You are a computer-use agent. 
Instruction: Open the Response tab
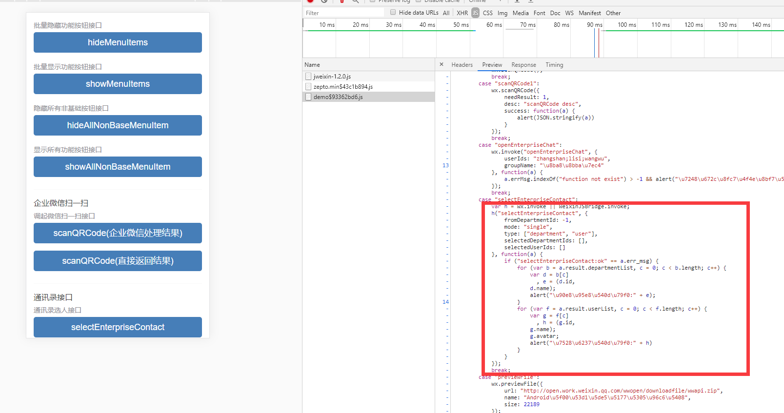click(x=523, y=65)
